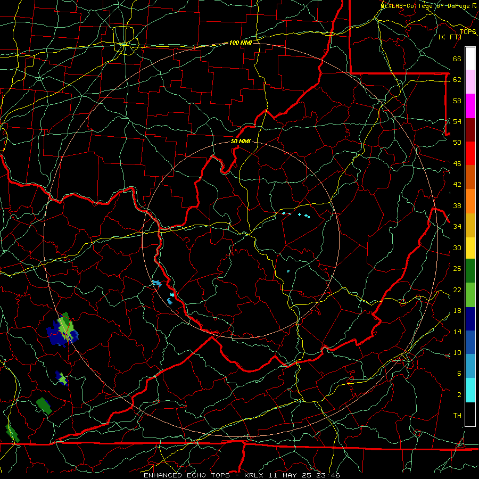This screenshot has height=479, width=479.
Task: Click the '50 NMI' range ring label
Action: [241, 141]
